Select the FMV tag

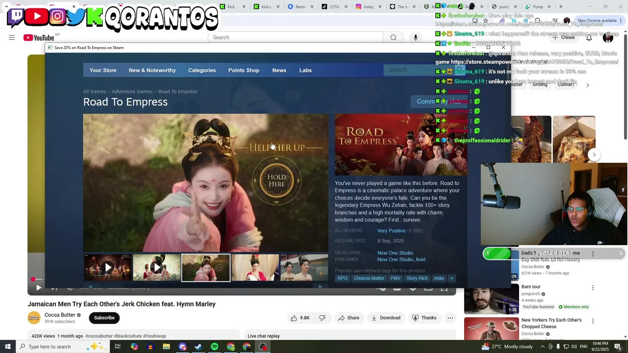(395, 278)
